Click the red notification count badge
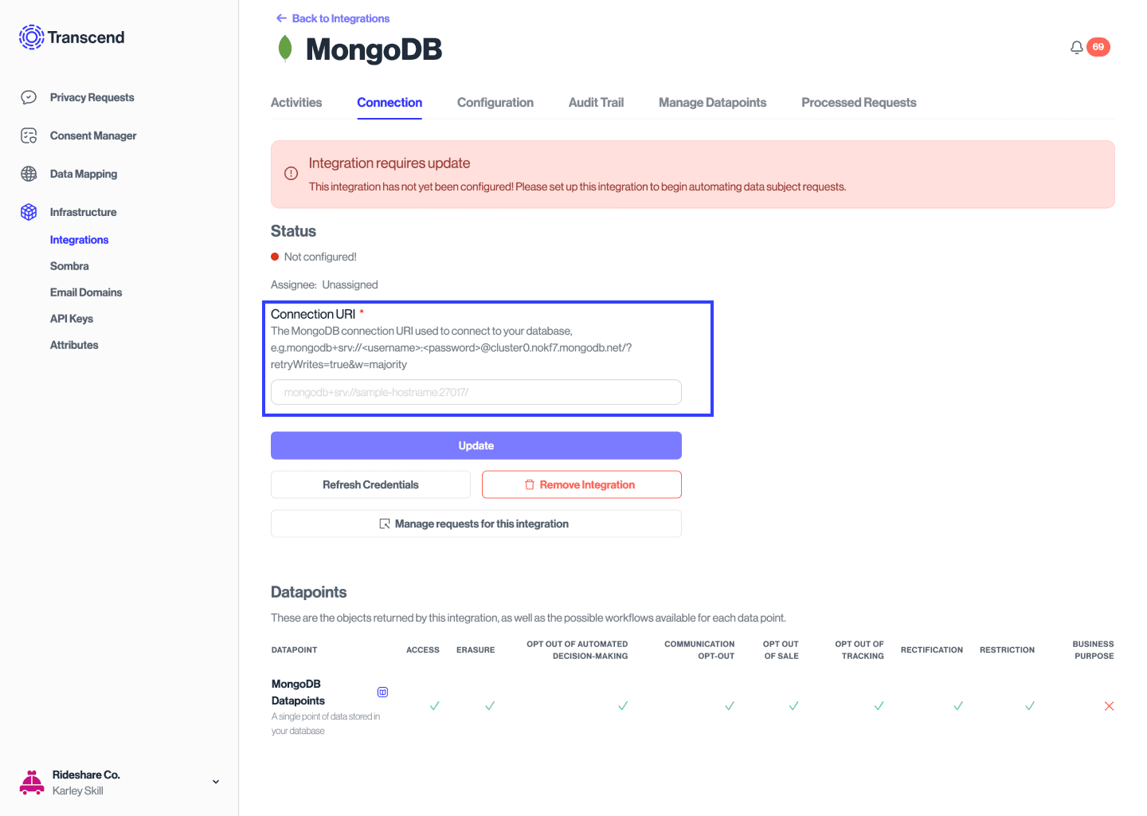This screenshot has height=816, width=1147. point(1099,46)
